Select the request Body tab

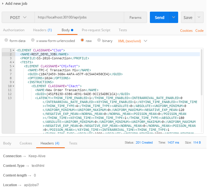click(67, 30)
